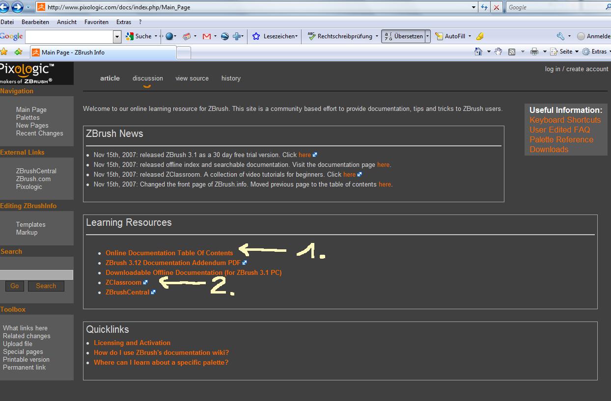Image resolution: width=611 pixels, height=401 pixels.
Task: Run Rechtschreibprüfung spell check
Action: [x=340, y=36]
